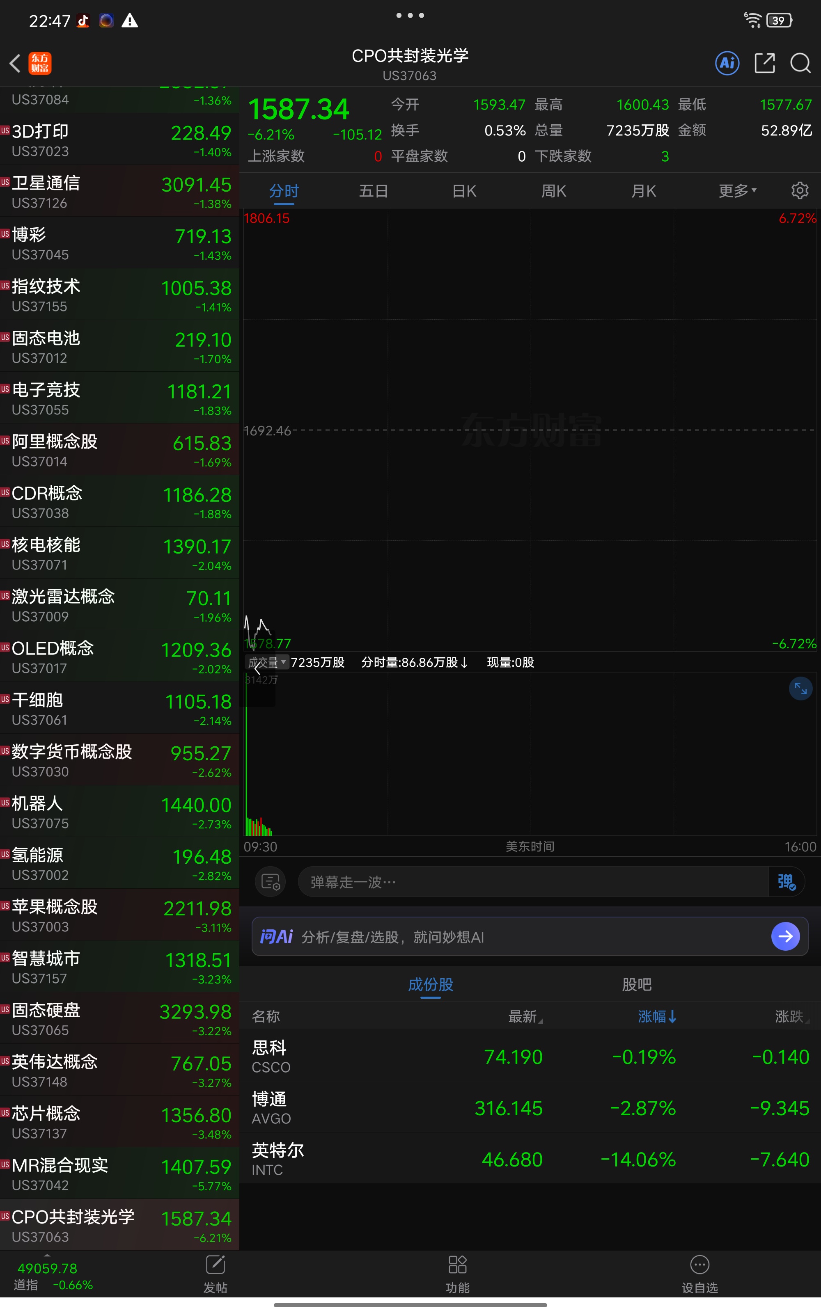This screenshot has height=1313, width=821.
Task: Toggle the 弹 barrage comments switch
Action: pyautogui.click(x=786, y=882)
